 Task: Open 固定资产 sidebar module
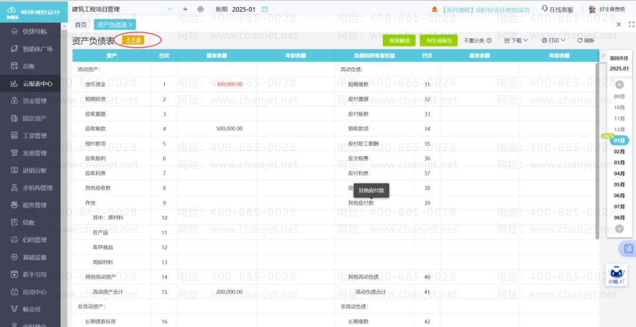(x=31, y=118)
